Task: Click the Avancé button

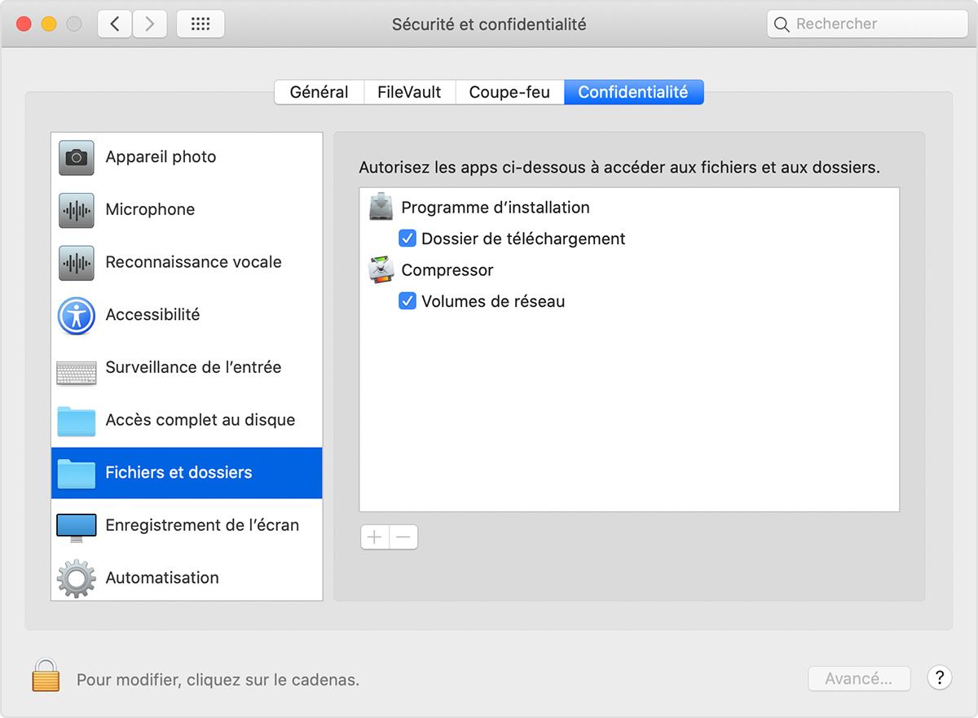Action: tap(859, 678)
